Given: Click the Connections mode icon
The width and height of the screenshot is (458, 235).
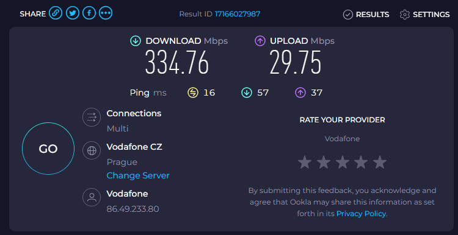Looking at the screenshot, I should click(x=92, y=117).
